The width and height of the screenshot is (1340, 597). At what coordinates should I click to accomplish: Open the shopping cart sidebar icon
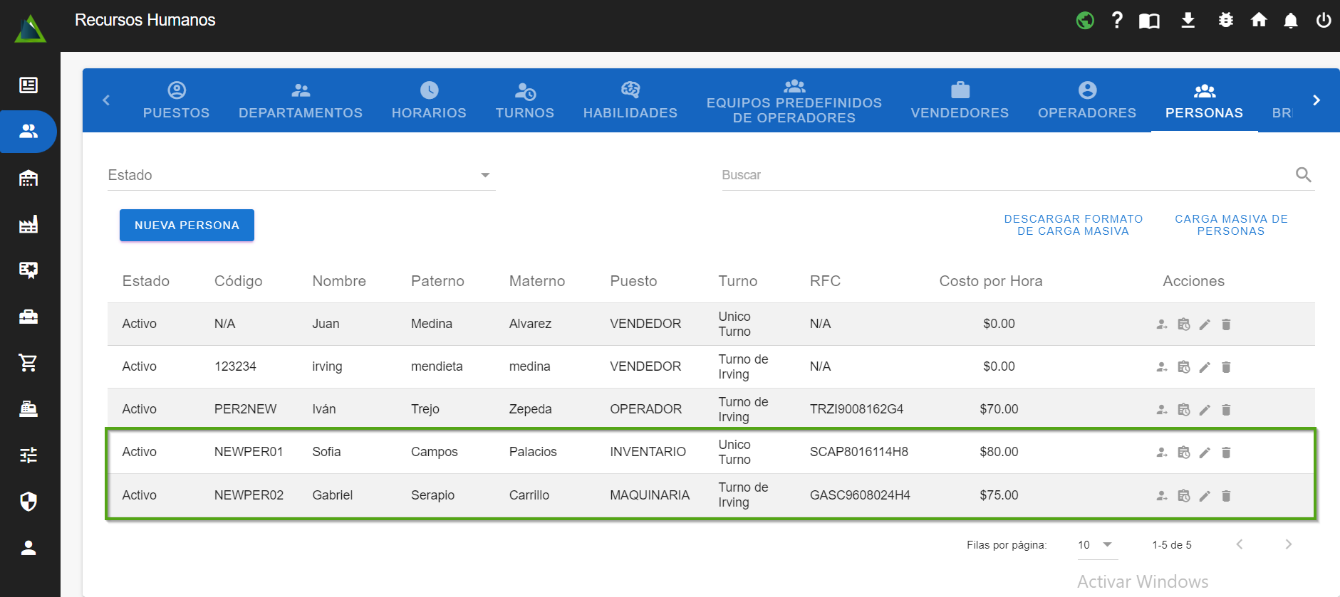tap(28, 363)
